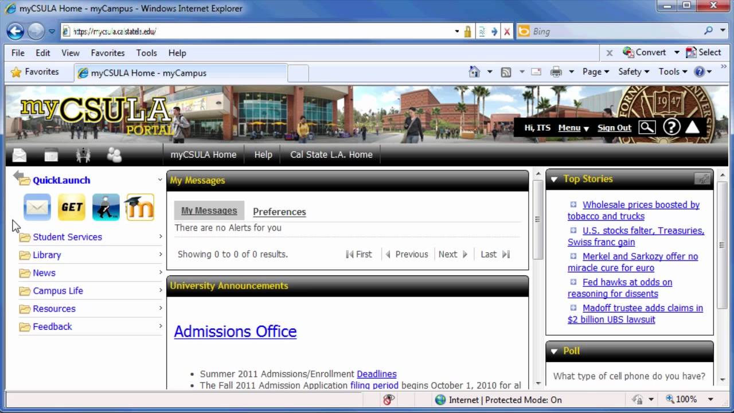Open the zoom level 100% dropdown
Screen dimensions: 734x413
point(710,399)
